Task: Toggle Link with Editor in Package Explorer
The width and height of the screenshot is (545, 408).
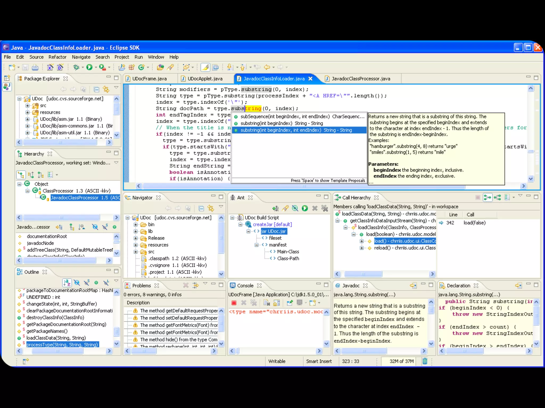Action: [x=106, y=89]
